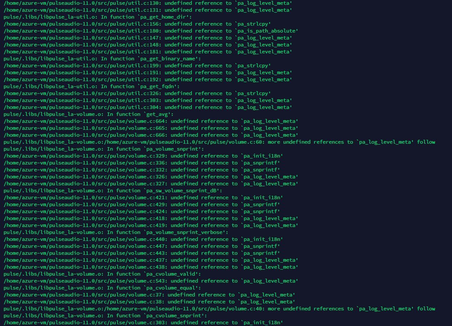Screen dimensions: 452x326
Task: Click the volume.c:60 "more undefined references" line
Action: coord(219,142)
